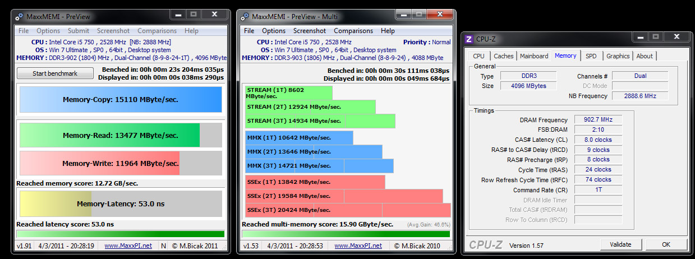The height and width of the screenshot is (259, 695).
Task: Switch to Caches tab in CPU-Z
Action: (504, 56)
